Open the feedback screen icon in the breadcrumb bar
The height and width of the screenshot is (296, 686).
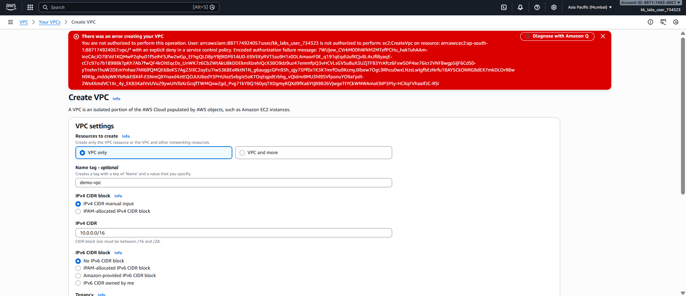point(663,22)
